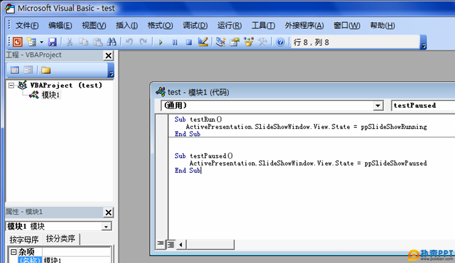Open the Insert object dropdown arrow

point(42,42)
